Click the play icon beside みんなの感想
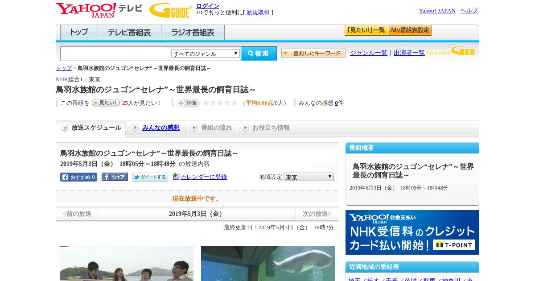 (x=135, y=128)
